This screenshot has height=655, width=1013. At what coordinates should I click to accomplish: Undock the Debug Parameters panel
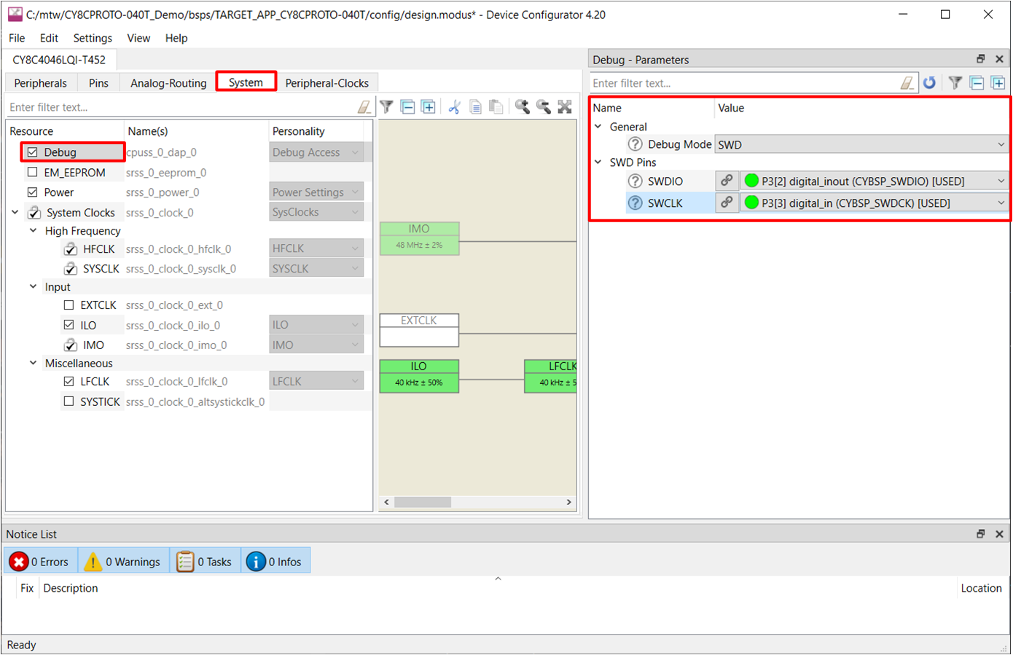(x=981, y=59)
